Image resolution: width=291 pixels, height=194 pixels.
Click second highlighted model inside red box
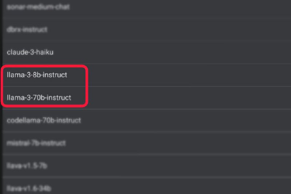(x=39, y=98)
